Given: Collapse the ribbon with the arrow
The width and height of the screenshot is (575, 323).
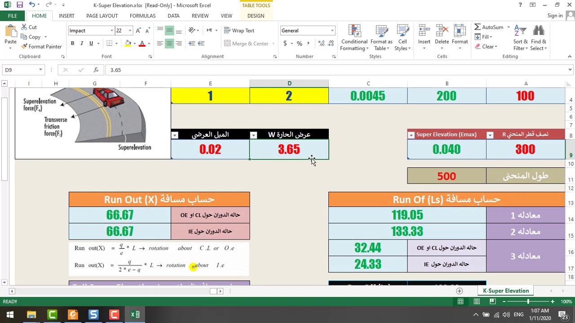Looking at the screenshot, I should [570, 57].
